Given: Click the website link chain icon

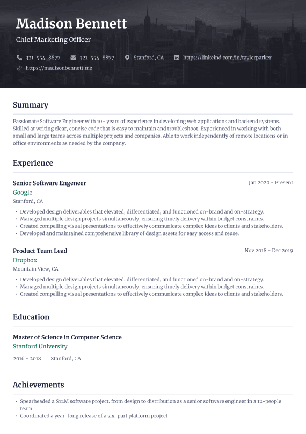Looking at the screenshot, I should click(x=19, y=68).
